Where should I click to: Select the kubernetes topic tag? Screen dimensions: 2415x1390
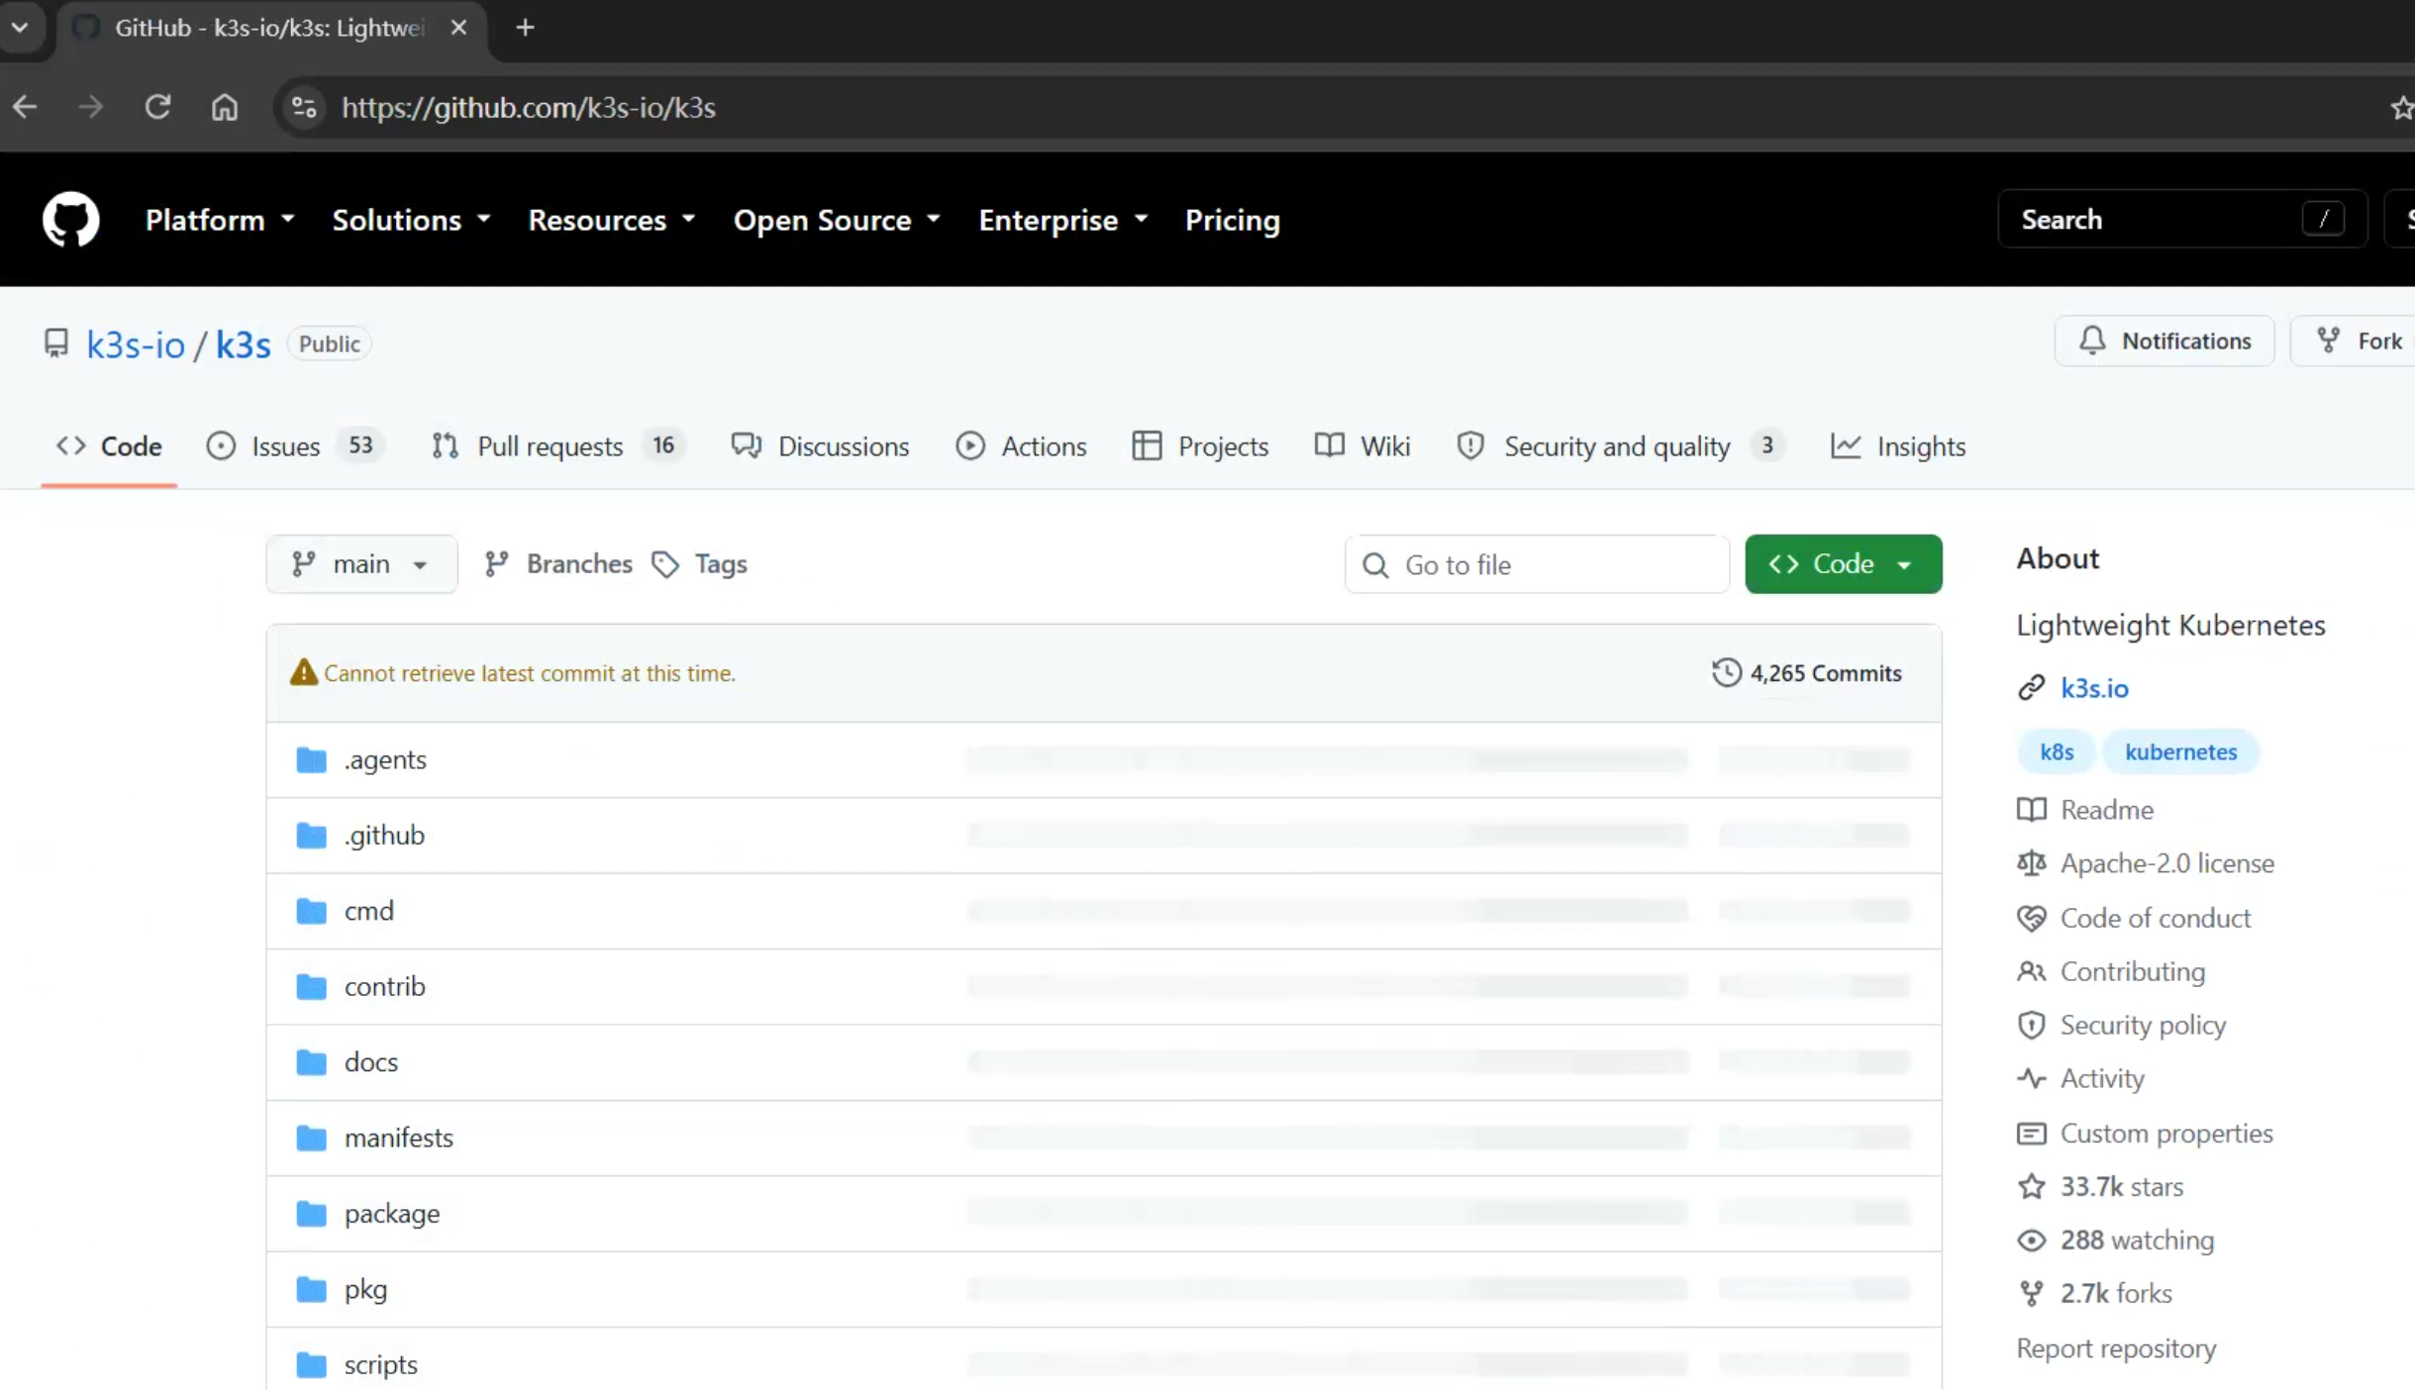[2180, 751]
